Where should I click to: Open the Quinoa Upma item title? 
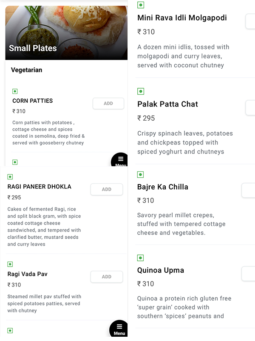[x=160, y=270]
